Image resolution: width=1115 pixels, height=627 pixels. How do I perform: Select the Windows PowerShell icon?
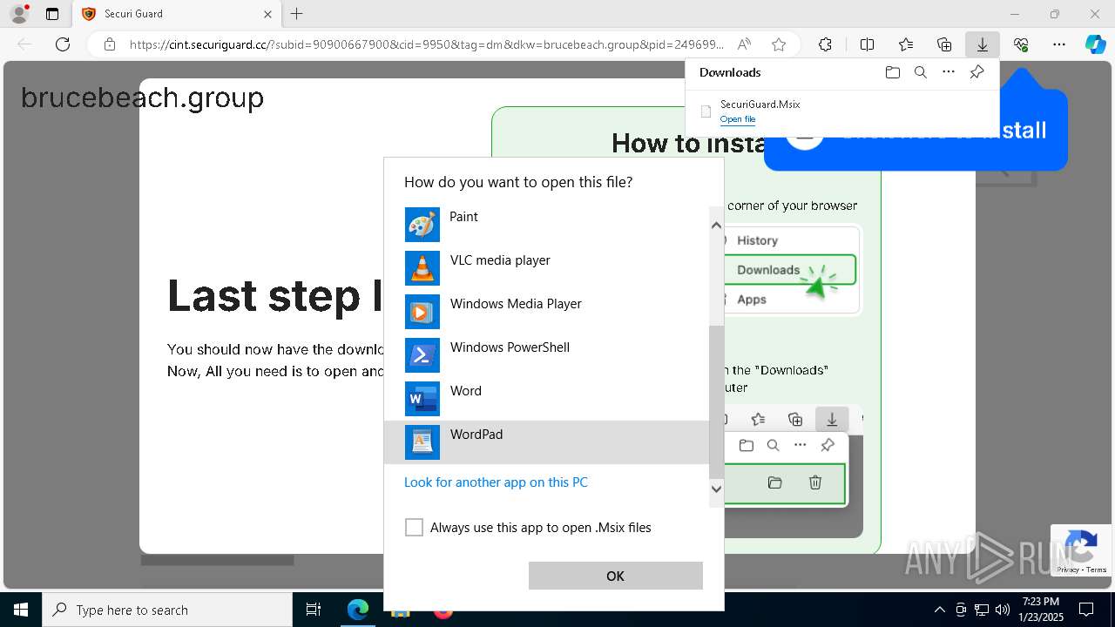pyautogui.click(x=422, y=355)
